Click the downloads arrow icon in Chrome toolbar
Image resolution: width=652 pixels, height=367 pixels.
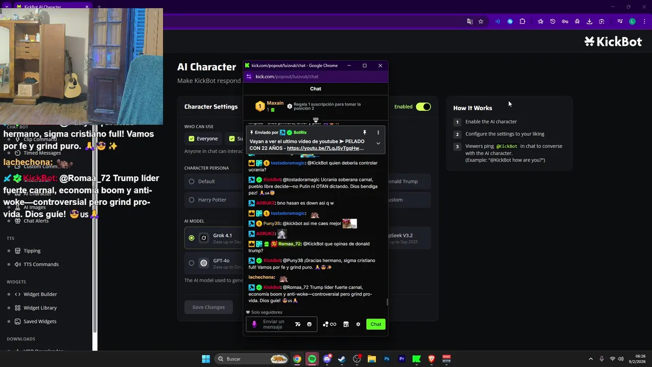589,21
